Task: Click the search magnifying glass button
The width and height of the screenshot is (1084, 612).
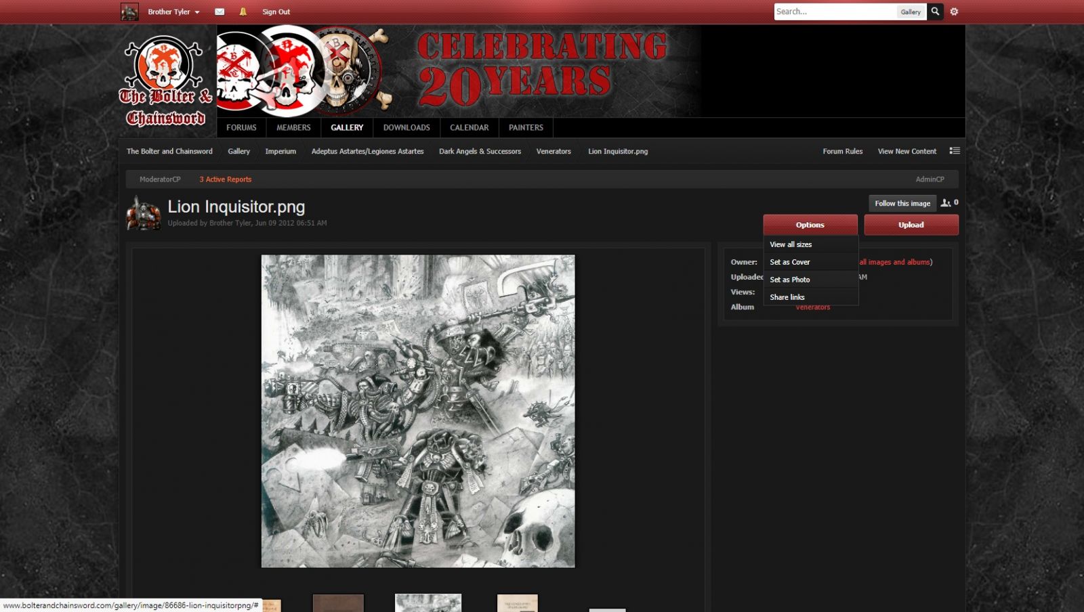Action: click(935, 12)
